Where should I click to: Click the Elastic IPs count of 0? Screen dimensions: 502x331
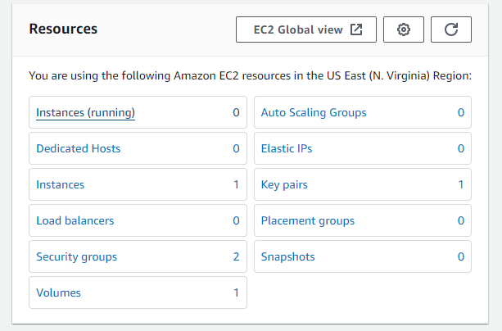pos(461,148)
